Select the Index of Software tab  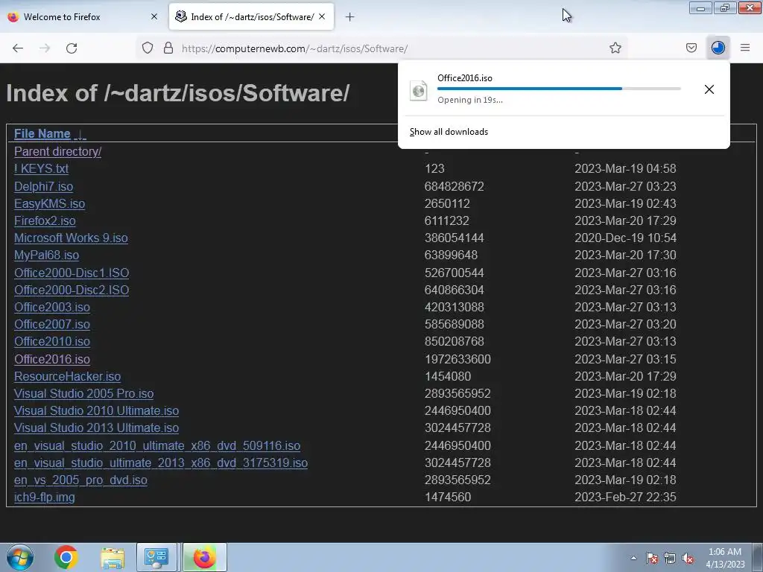point(252,17)
